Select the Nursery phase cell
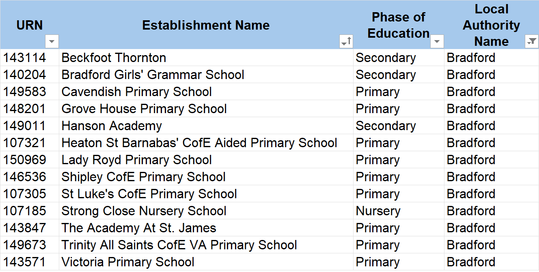 [399, 211]
